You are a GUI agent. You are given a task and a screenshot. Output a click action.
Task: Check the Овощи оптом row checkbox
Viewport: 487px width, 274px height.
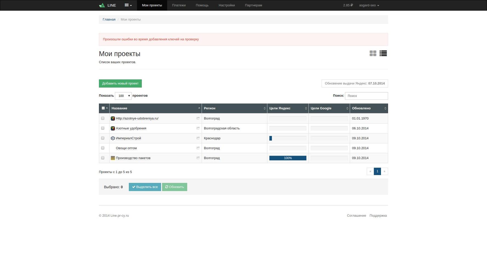click(x=103, y=148)
